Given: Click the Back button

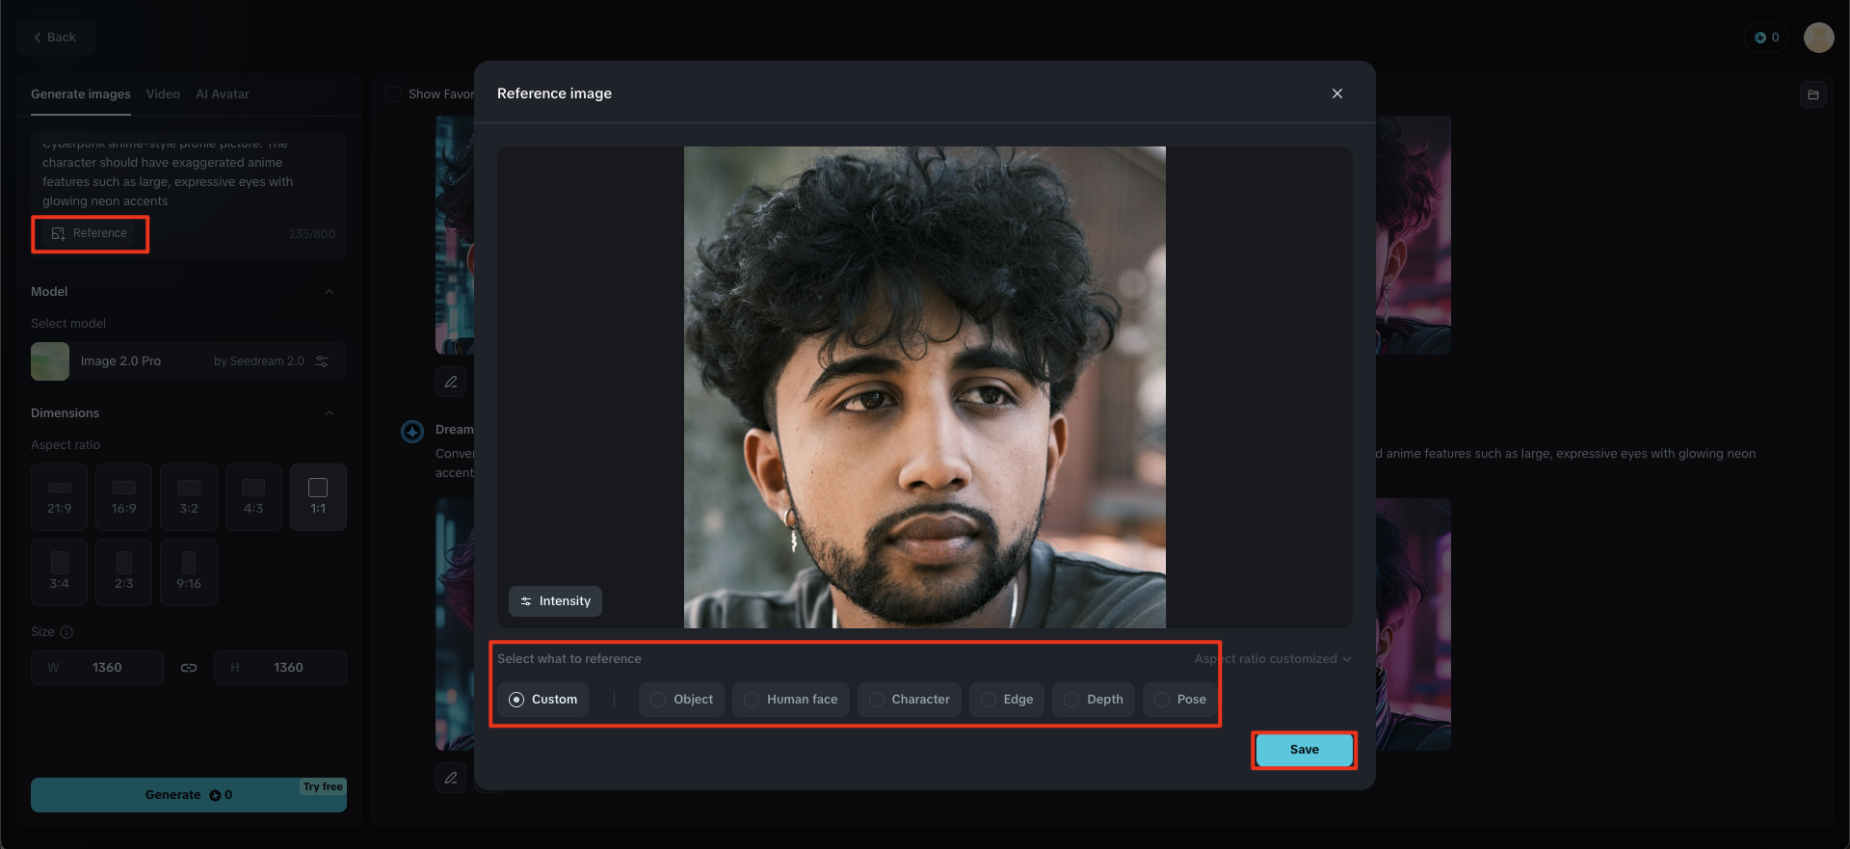Looking at the screenshot, I should point(55,38).
